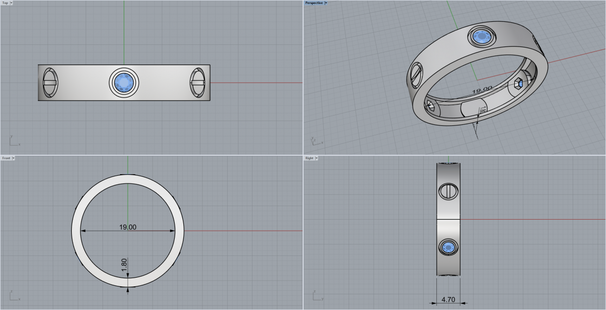This screenshot has height=310, width=606.
Task: Pick the slotted screw head in Right view
Action: [447, 191]
